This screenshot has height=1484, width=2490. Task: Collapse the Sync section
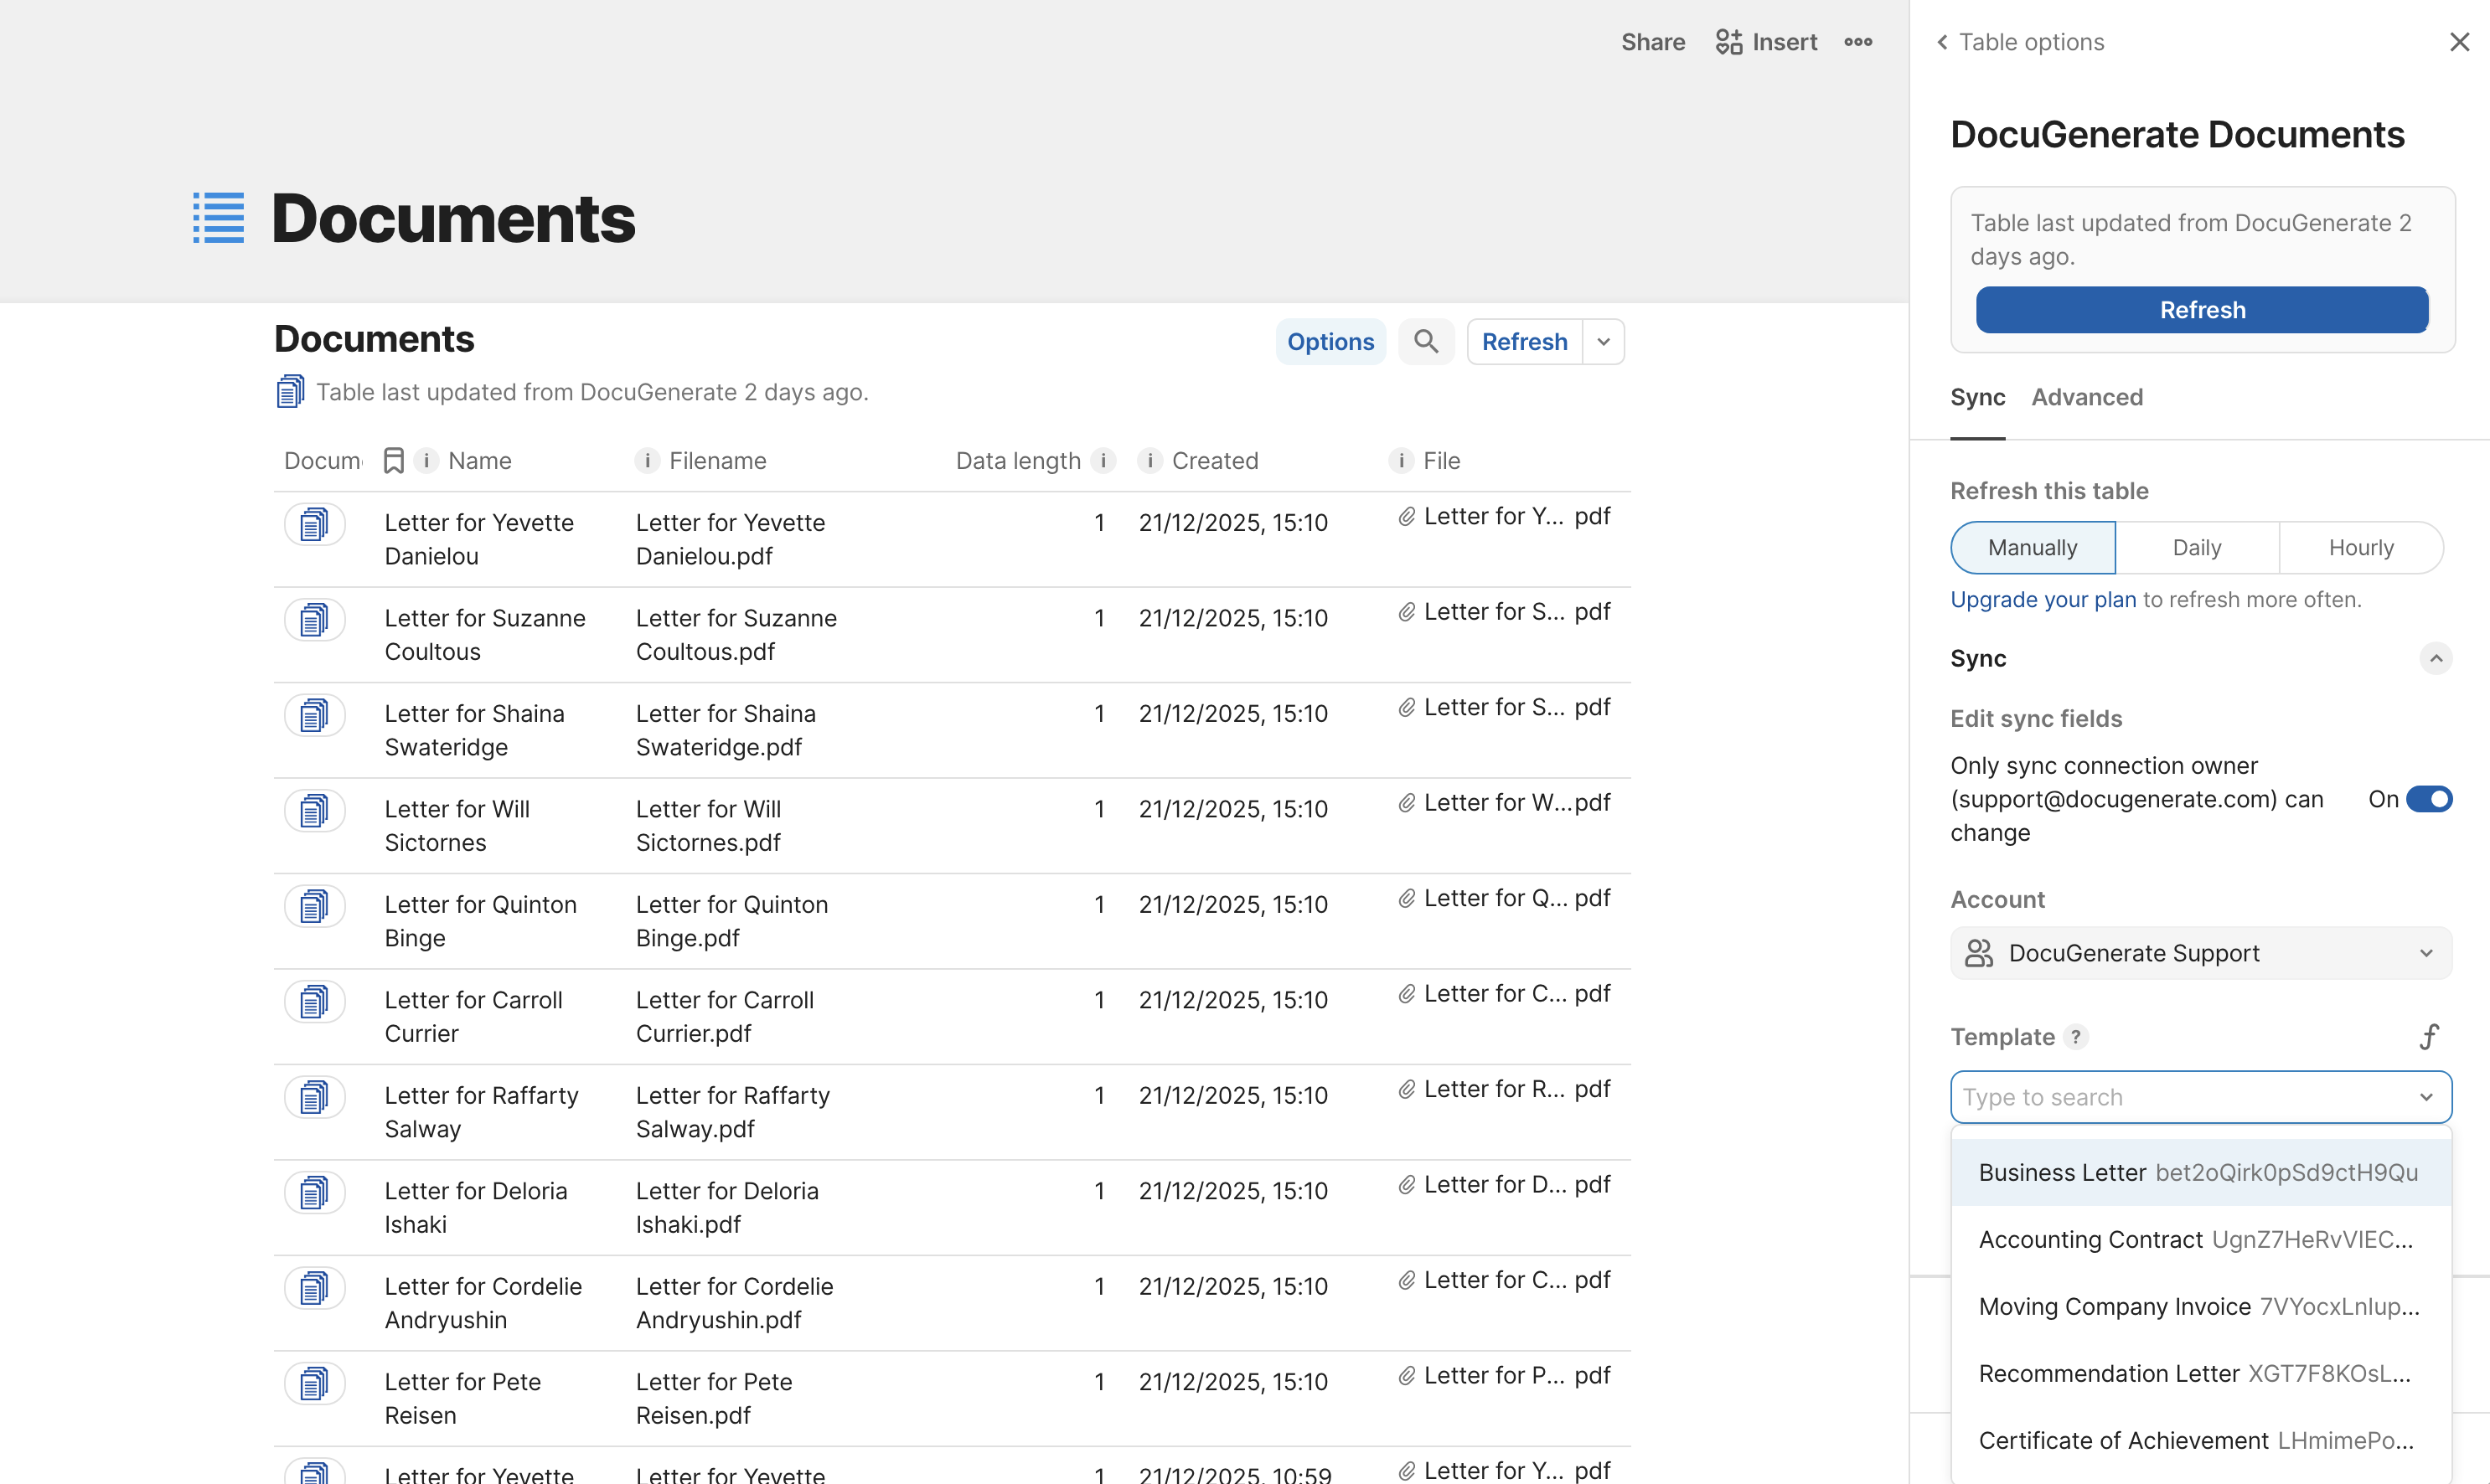[2436, 658]
